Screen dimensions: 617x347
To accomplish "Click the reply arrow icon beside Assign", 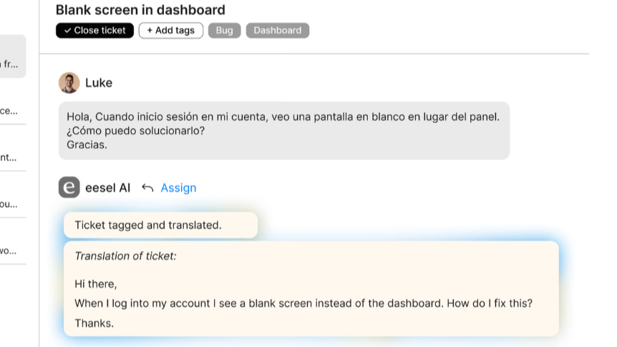I will [x=147, y=187].
